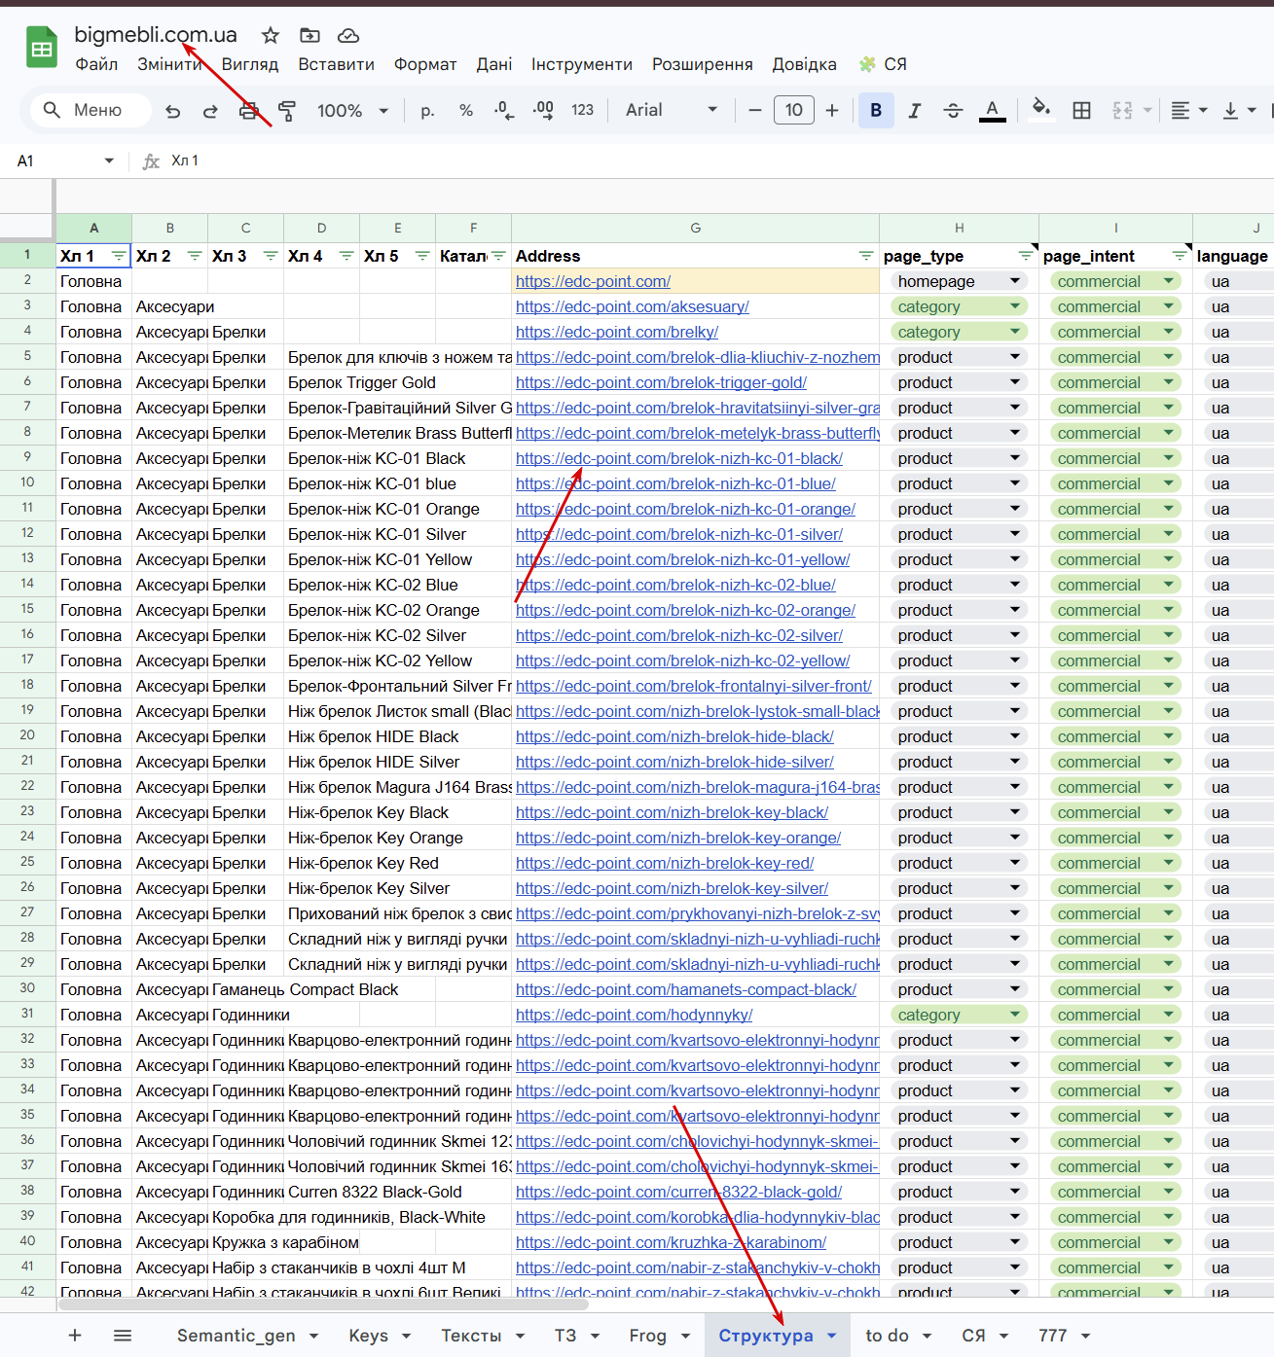Open the Файл menu
The height and width of the screenshot is (1357, 1274).
tap(96, 64)
